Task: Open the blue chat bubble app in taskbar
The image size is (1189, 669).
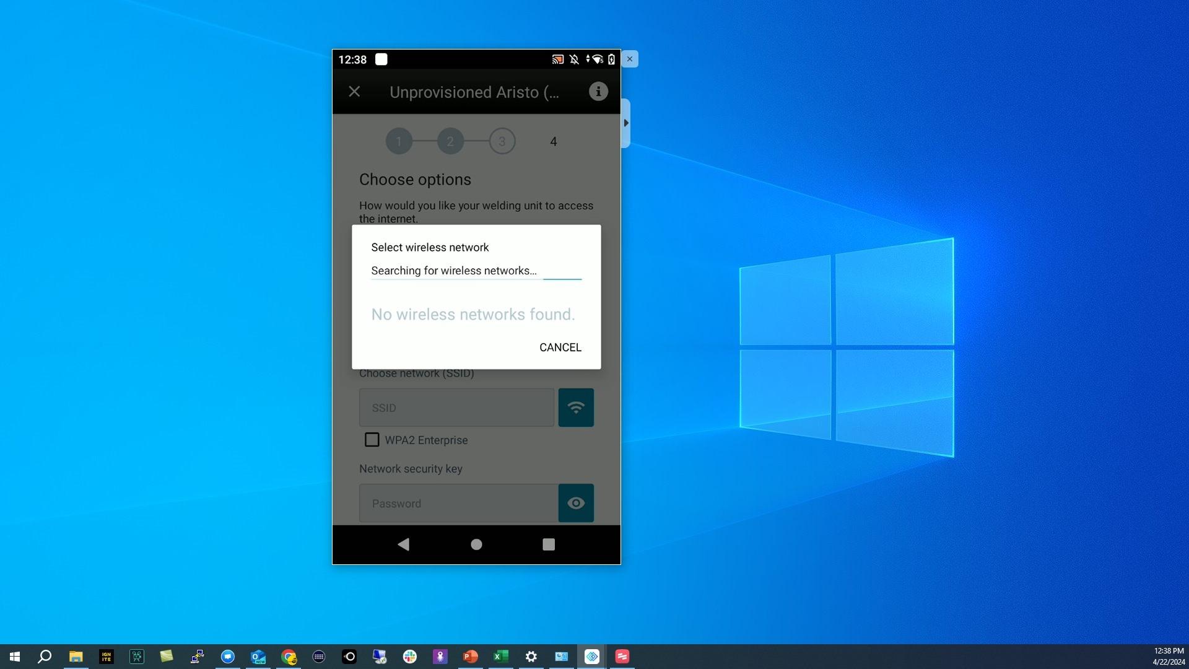Action: point(228,657)
